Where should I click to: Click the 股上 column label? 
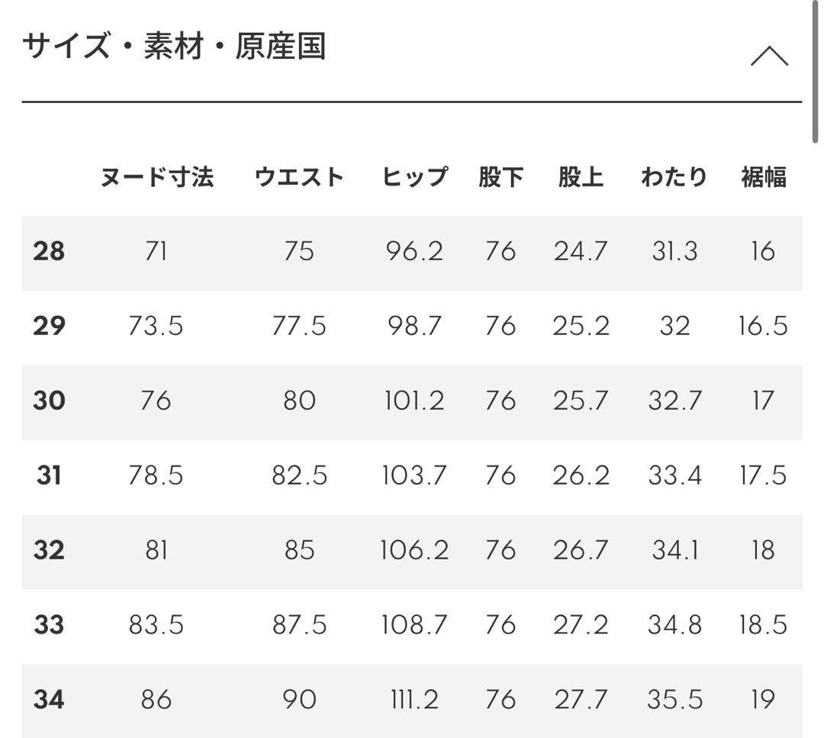click(x=581, y=176)
